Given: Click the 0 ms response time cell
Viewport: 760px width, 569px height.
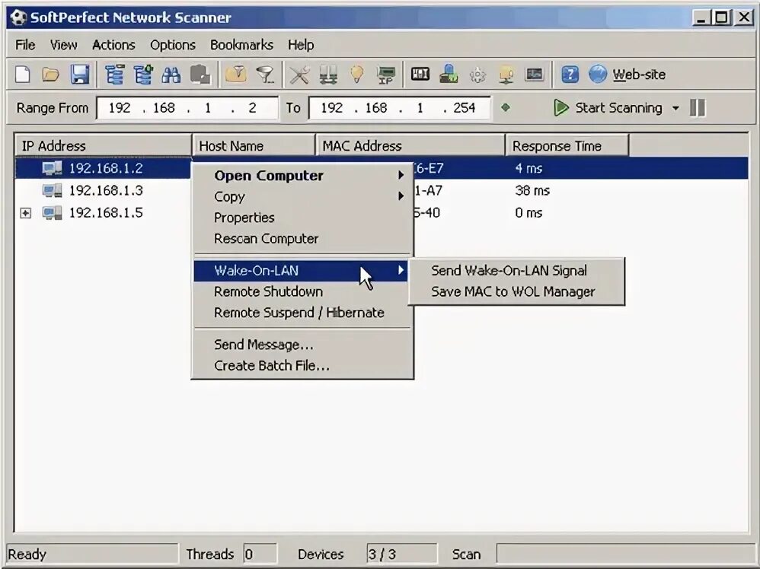Looking at the screenshot, I should click(x=528, y=212).
